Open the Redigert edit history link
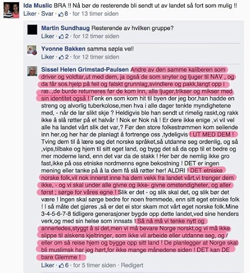Image resolution: width=250 pixels, height=273 pixels. tap(132, 265)
